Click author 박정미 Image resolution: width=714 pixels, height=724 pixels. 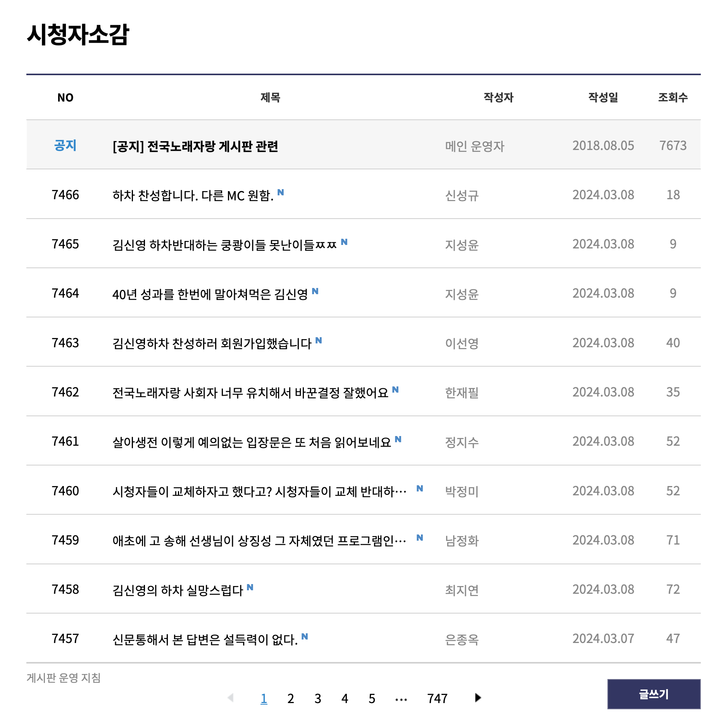click(x=462, y=491)
